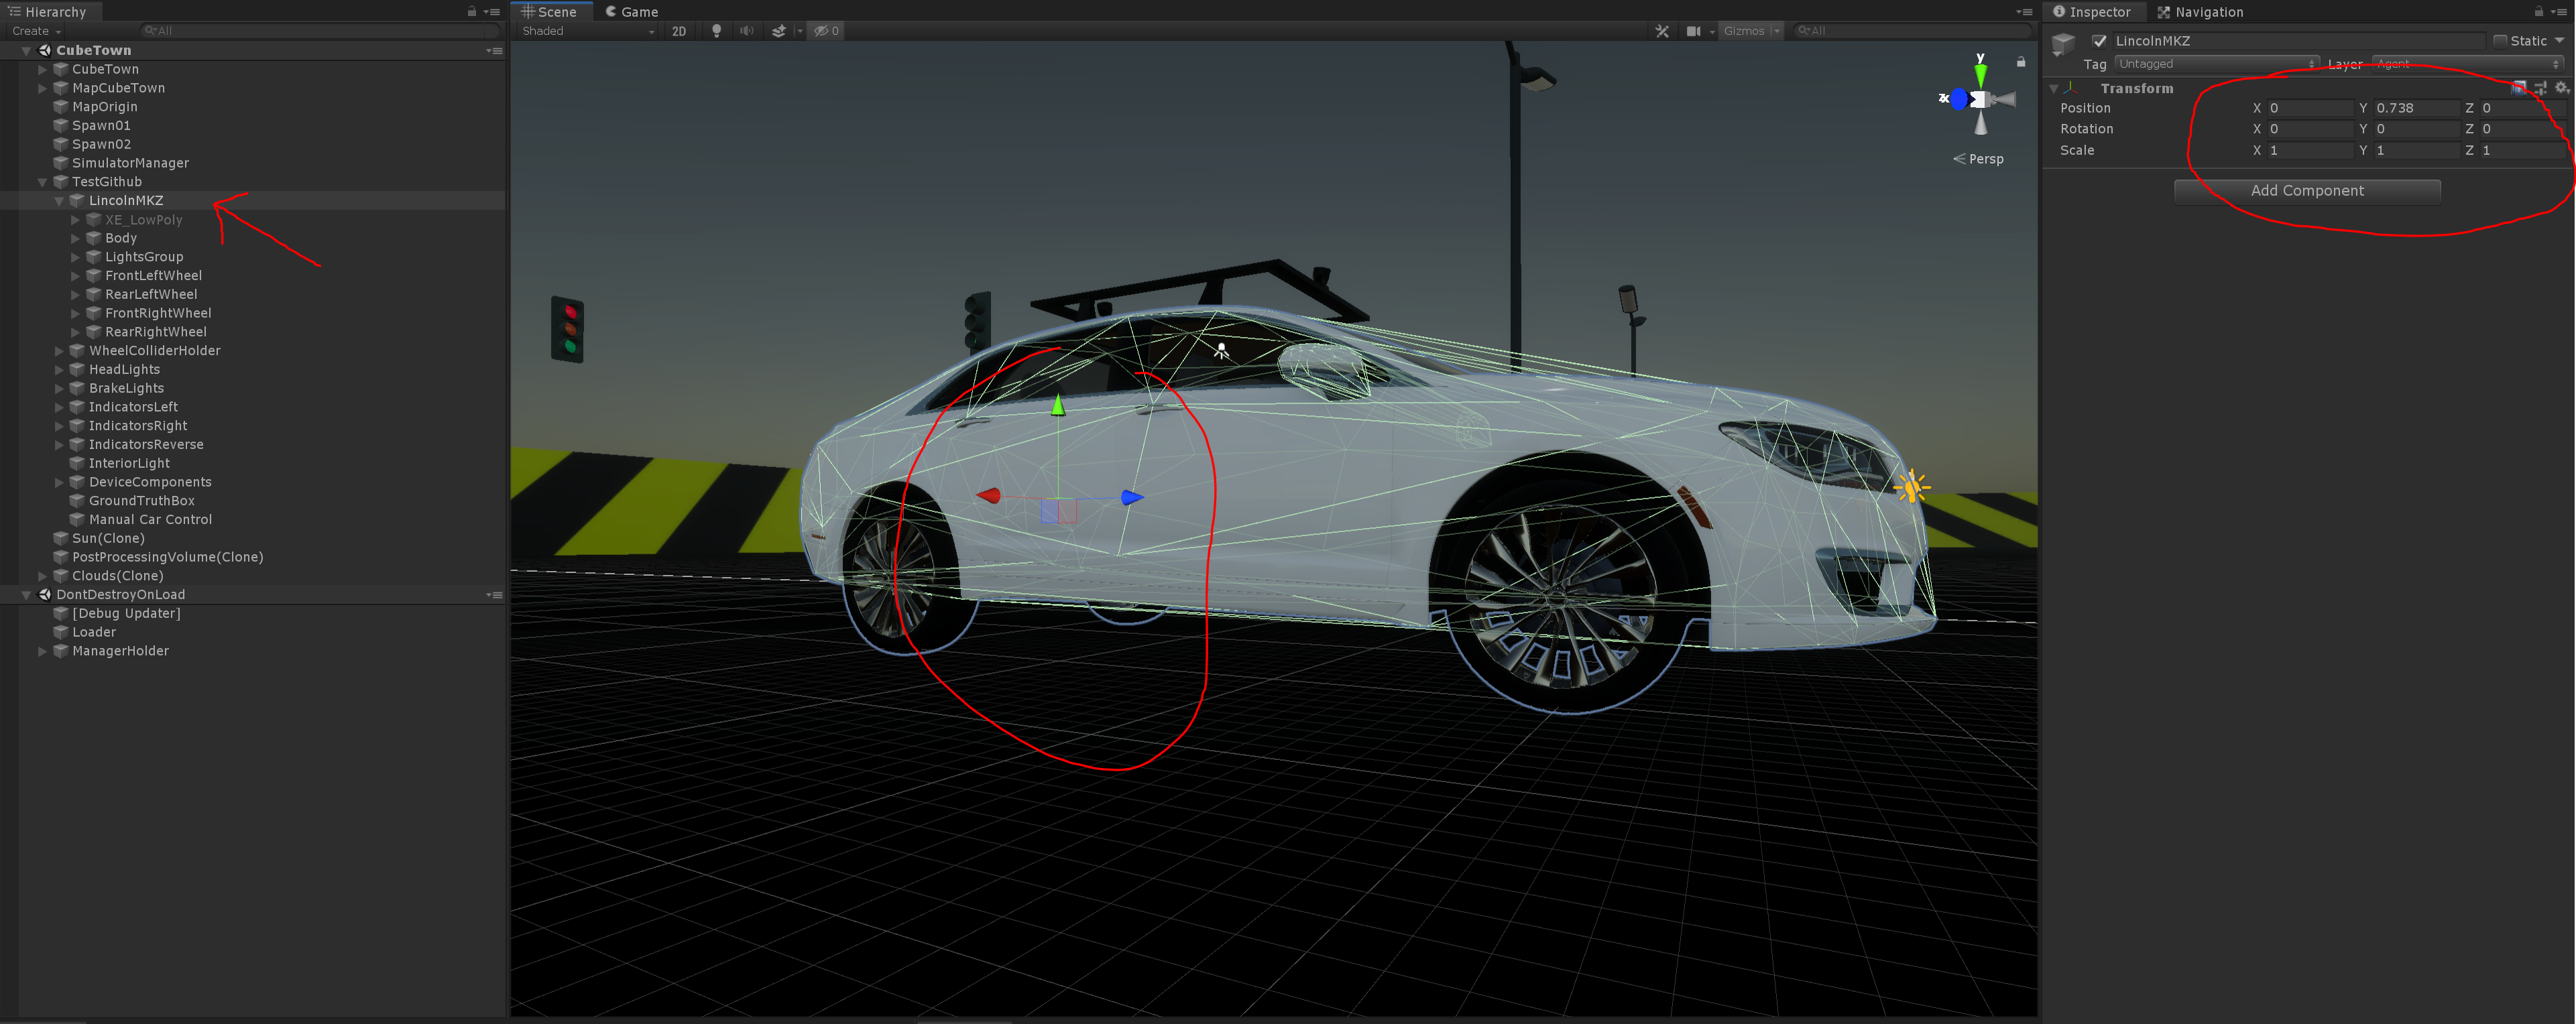Image resolution: width=2576 pixels, height=1024 pixels.
Task: Open the Inspector panel options menu
Action: pyautogui.click(x=2558, y=12)
